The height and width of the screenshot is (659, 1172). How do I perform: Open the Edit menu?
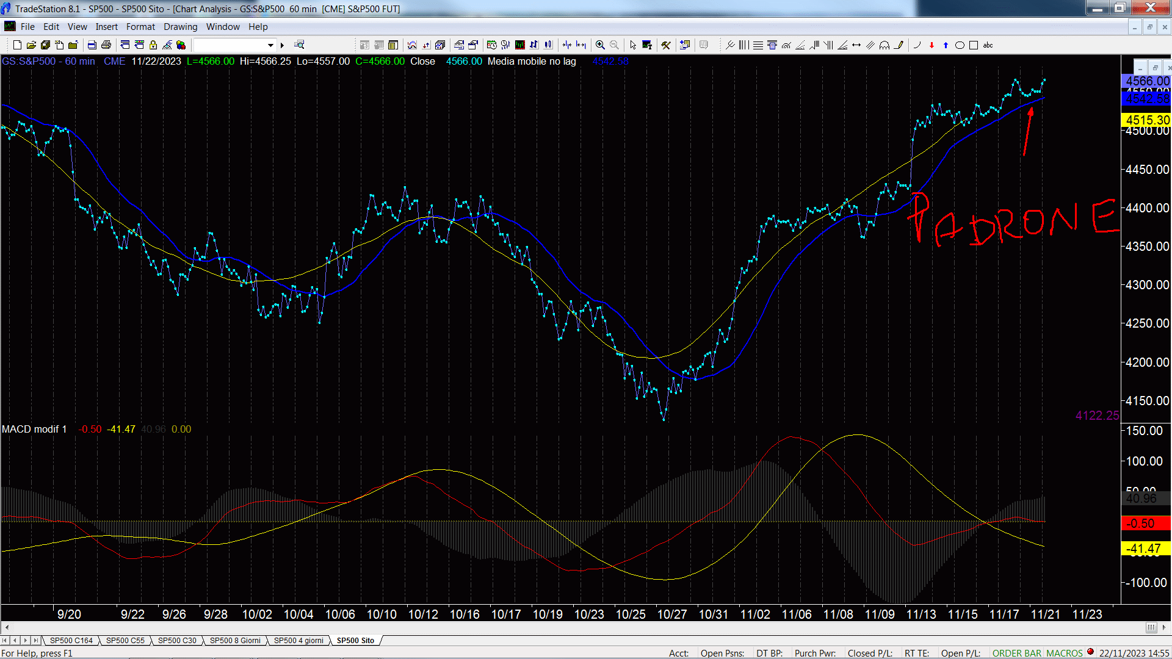click(51, 27)
